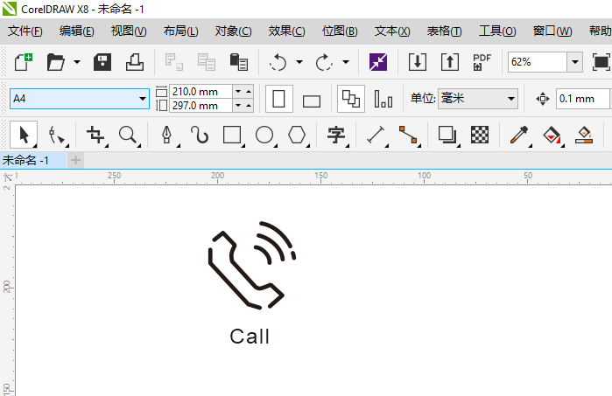Open a file with folder icon
The image size is (612, 396).
56,62
